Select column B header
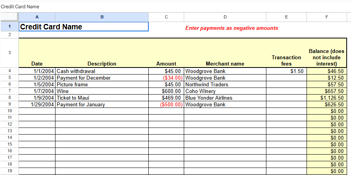This screenshot has width=351, height=175. [102, 17]
